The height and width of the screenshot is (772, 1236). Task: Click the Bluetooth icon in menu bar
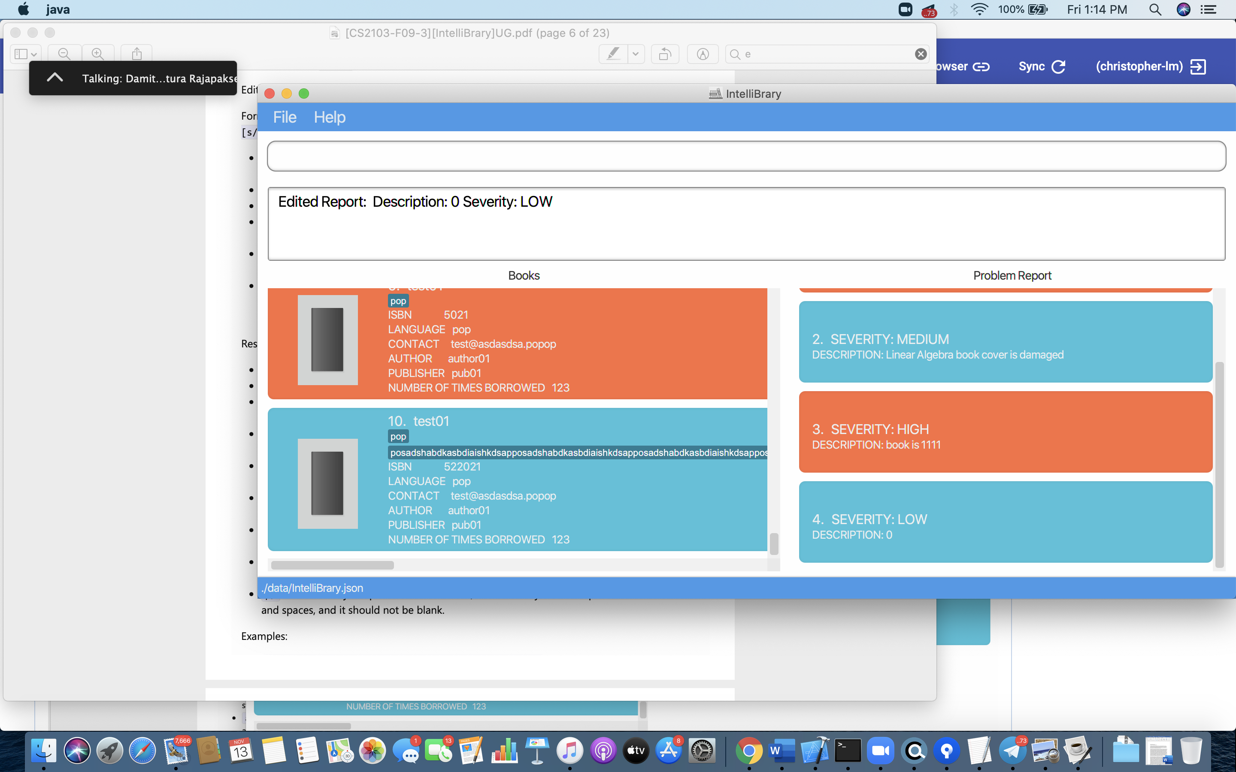[x=953, y=9]
